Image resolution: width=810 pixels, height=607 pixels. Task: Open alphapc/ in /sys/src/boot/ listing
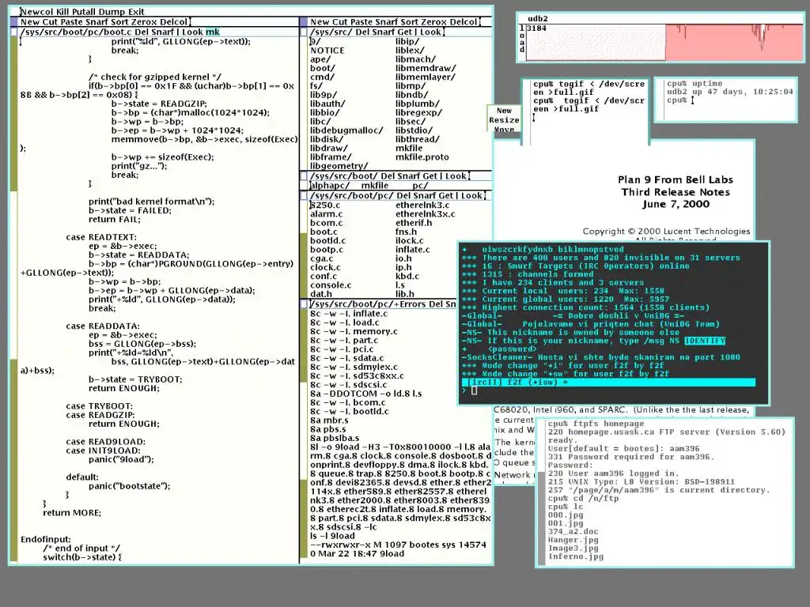[x=330, y=185]
